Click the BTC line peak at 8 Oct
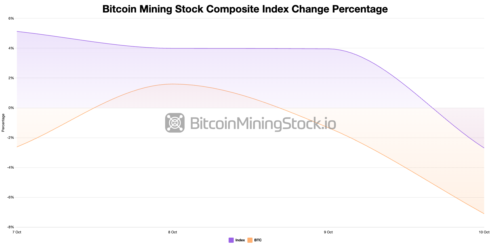Viewport: 490px width, 245px height. 173,84
